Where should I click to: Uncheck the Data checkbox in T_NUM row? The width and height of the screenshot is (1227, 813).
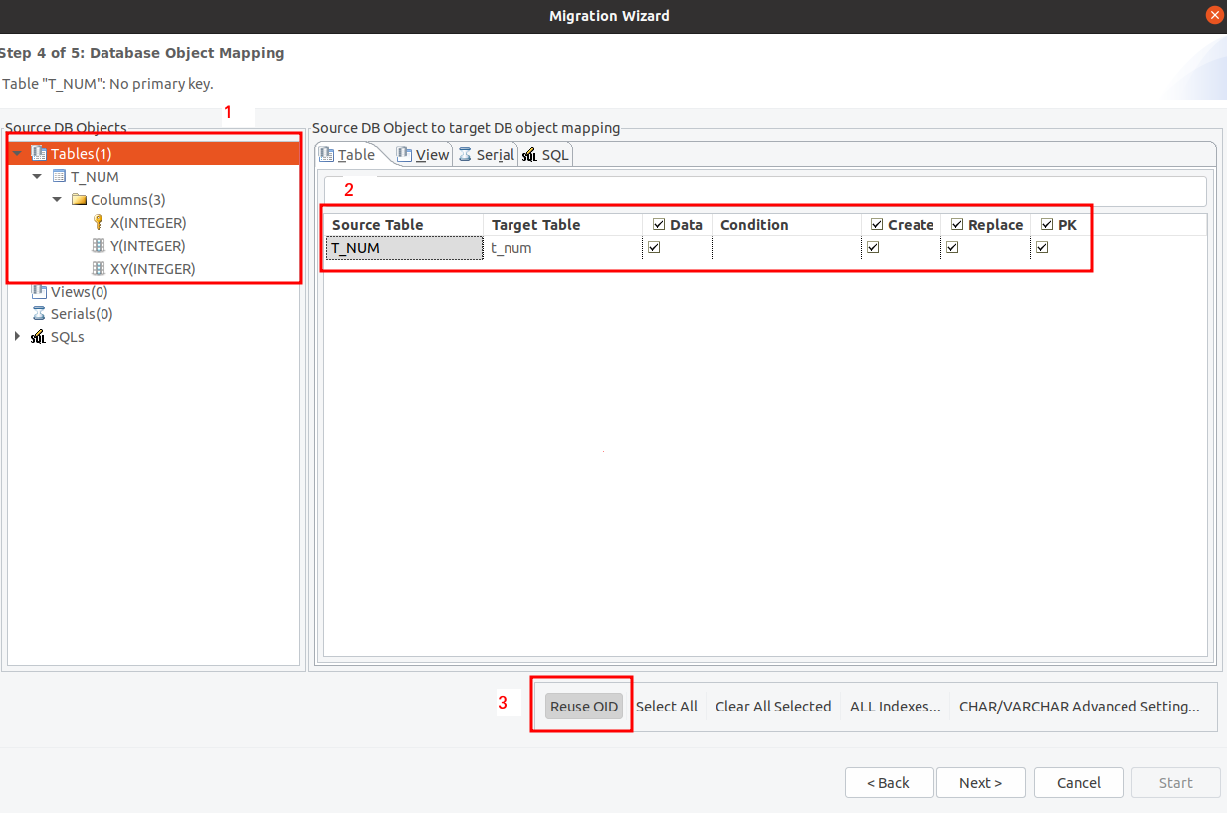click(654, 248)
